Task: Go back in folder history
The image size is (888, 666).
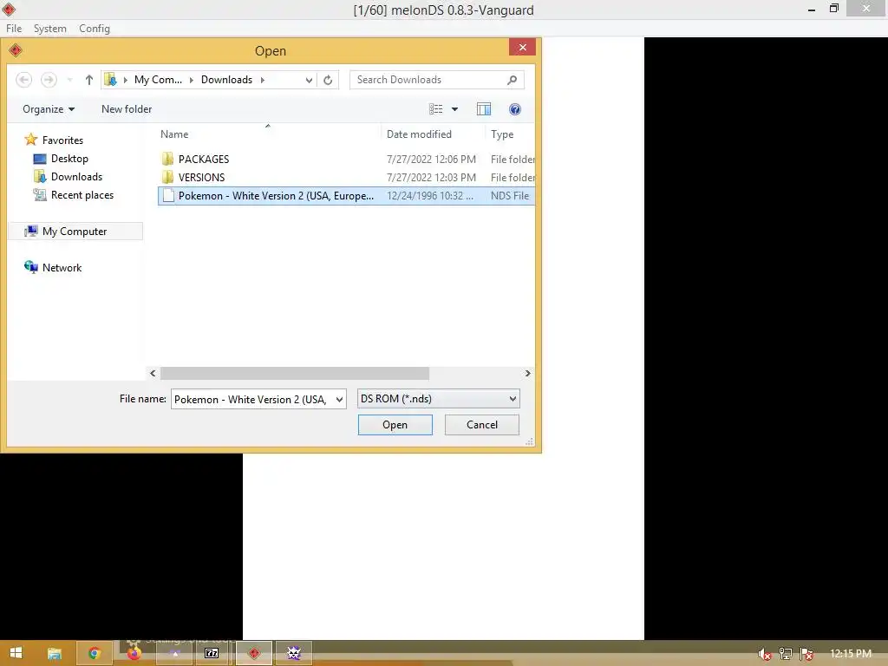Action: [23, 80]
